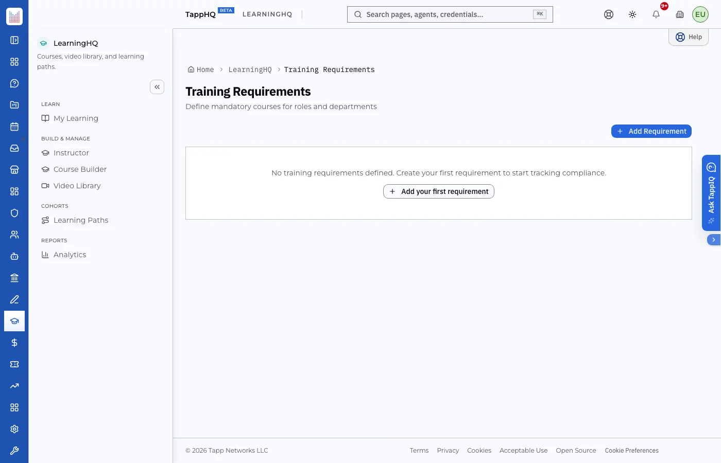Open the storefront icon in the left rail
The image size is (721, 463).
point(14,170)
